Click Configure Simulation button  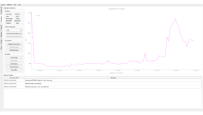(14, 44)
